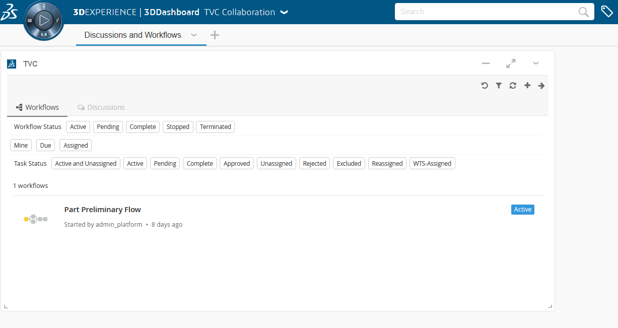Image resolution: width=618 pixels, height=328 pixels.
Task: Open the filter funnel icon
Action: (x=499, y=86)
